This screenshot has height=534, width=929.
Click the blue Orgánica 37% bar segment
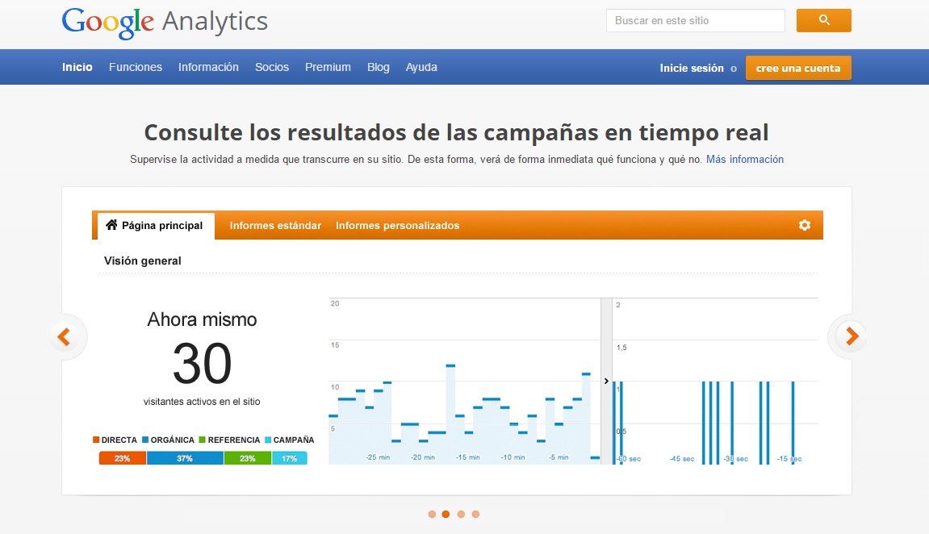click(185, 458)
